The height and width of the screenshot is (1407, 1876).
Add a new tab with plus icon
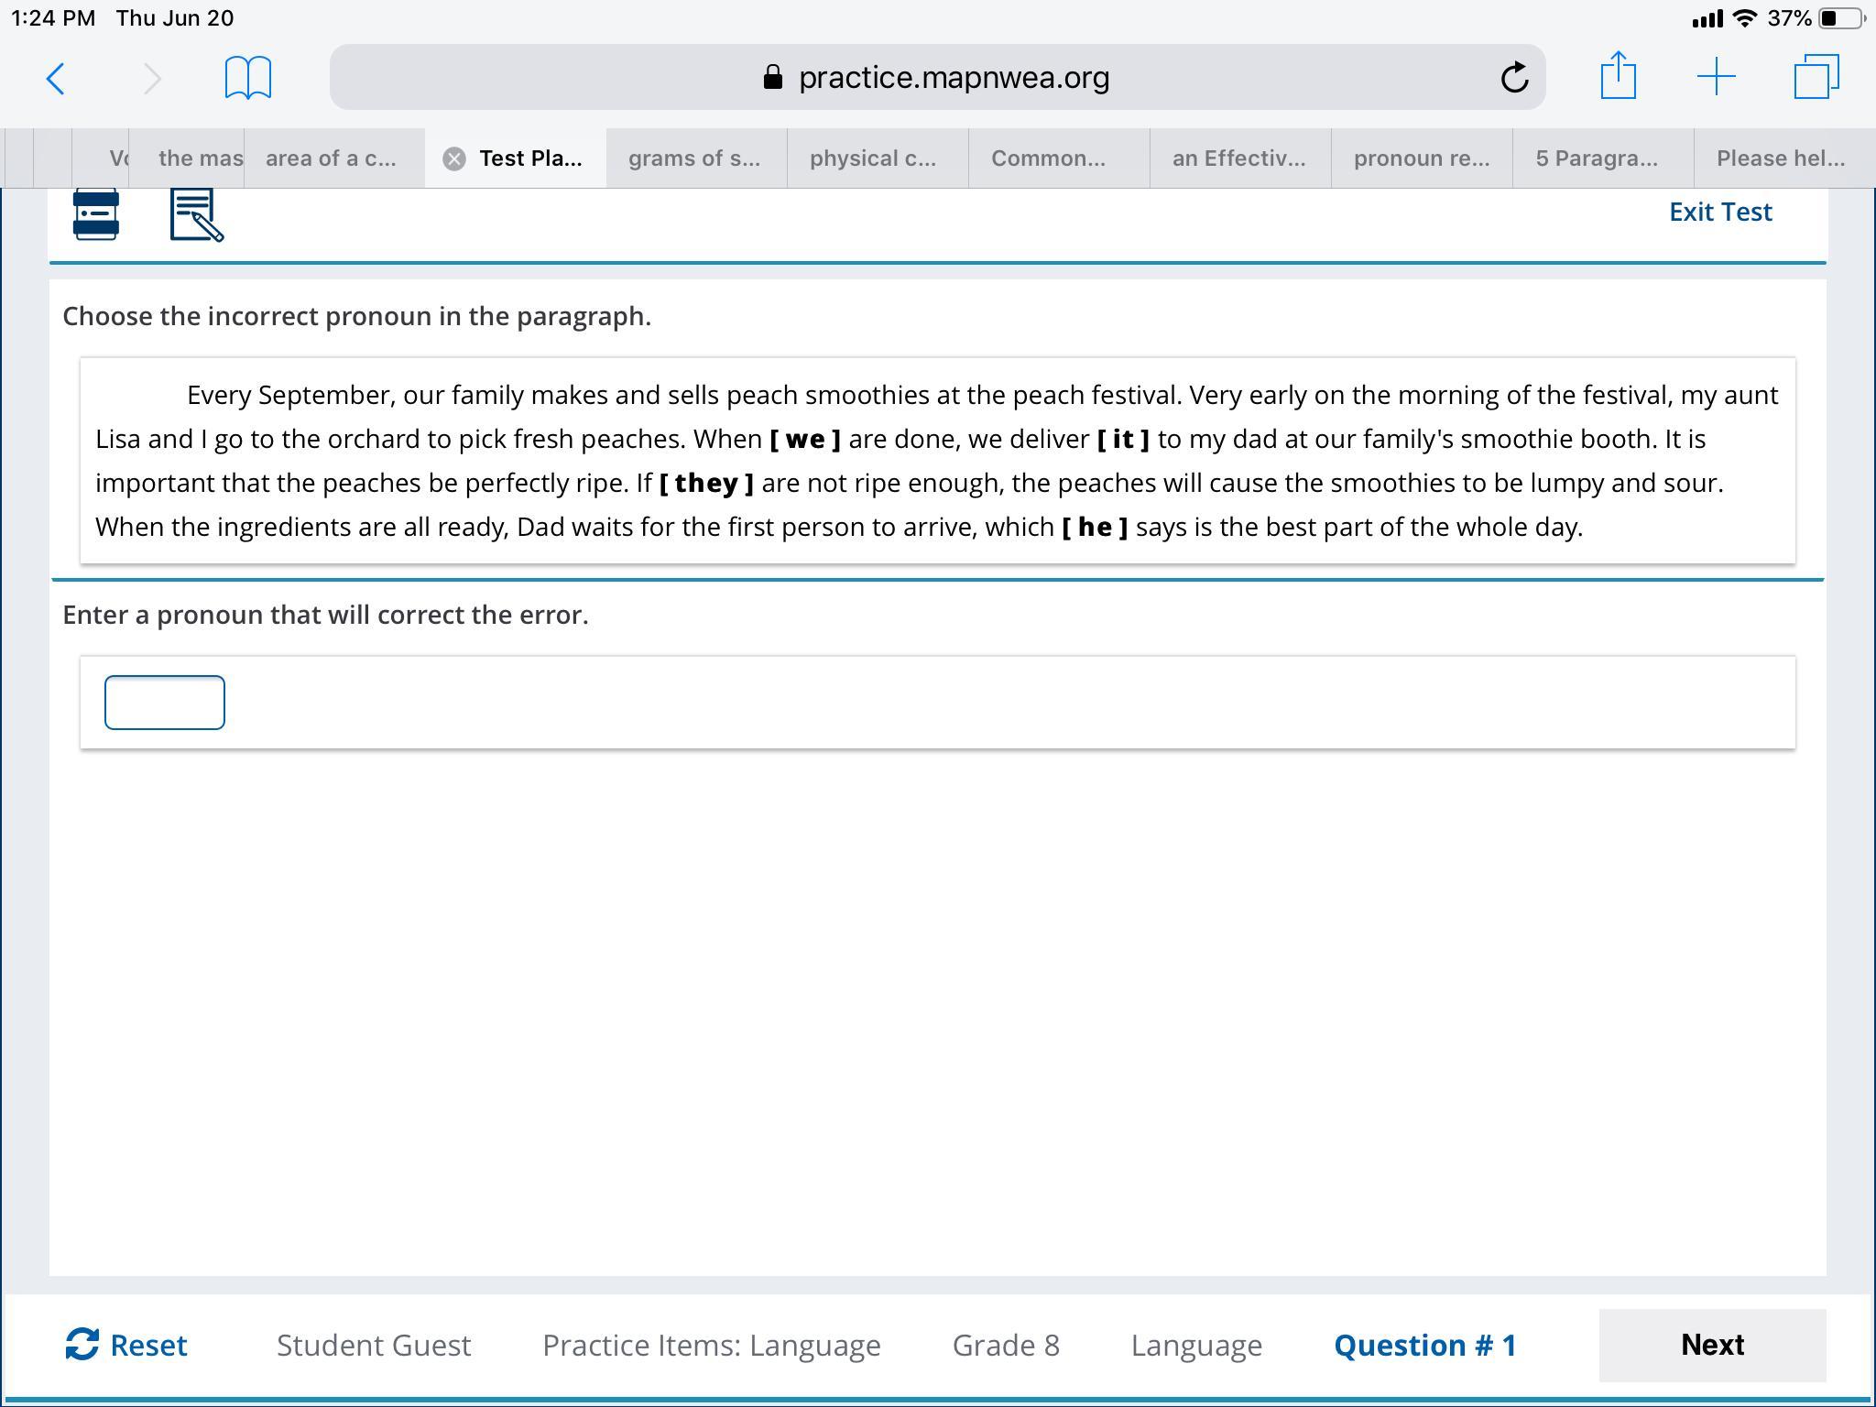click(x=1716, y=77)
